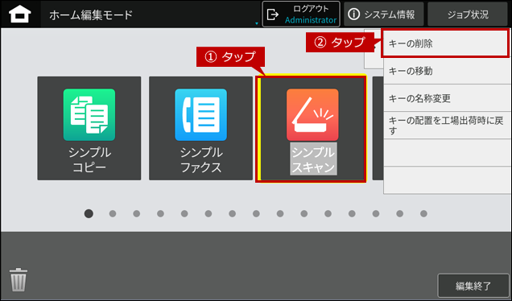Select the シンプルコピー copy icon
Screen dimensions: 512x301
pos(89,114)
